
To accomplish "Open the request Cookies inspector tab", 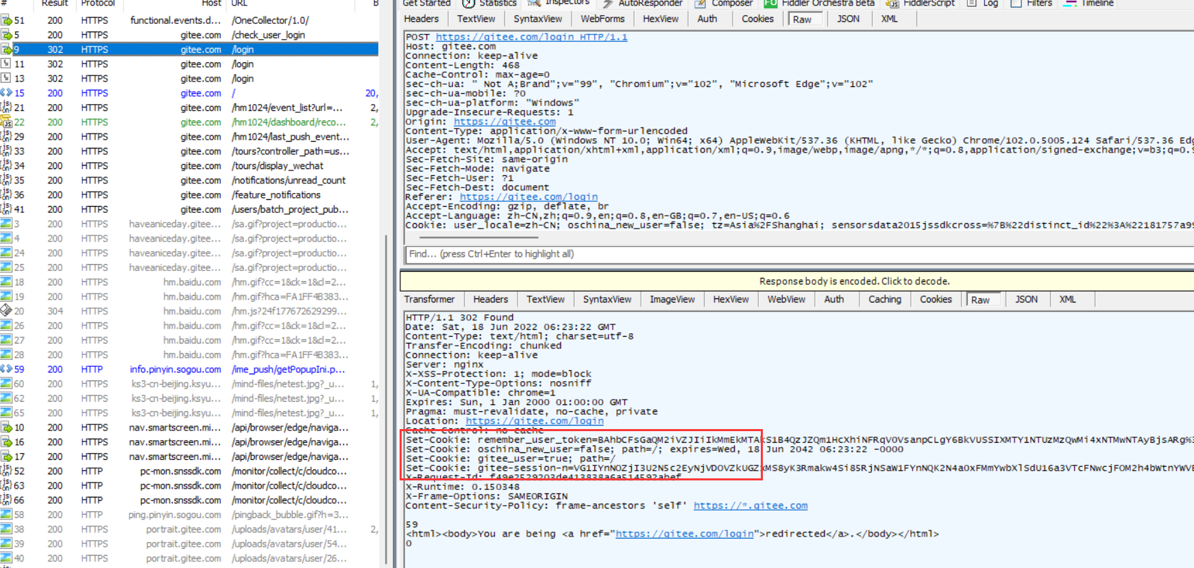I will 757,19.
